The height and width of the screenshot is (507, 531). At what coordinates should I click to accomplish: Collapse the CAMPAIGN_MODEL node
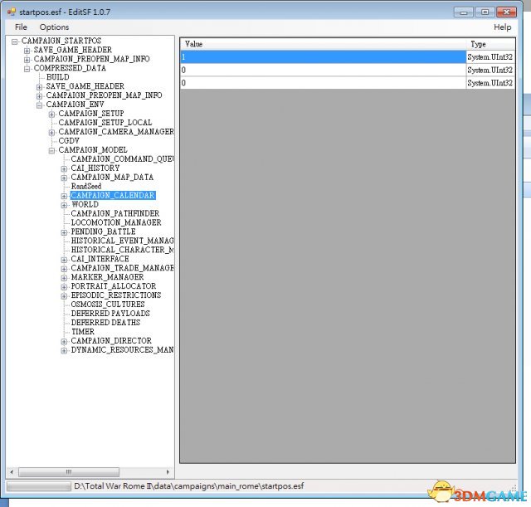51,150
